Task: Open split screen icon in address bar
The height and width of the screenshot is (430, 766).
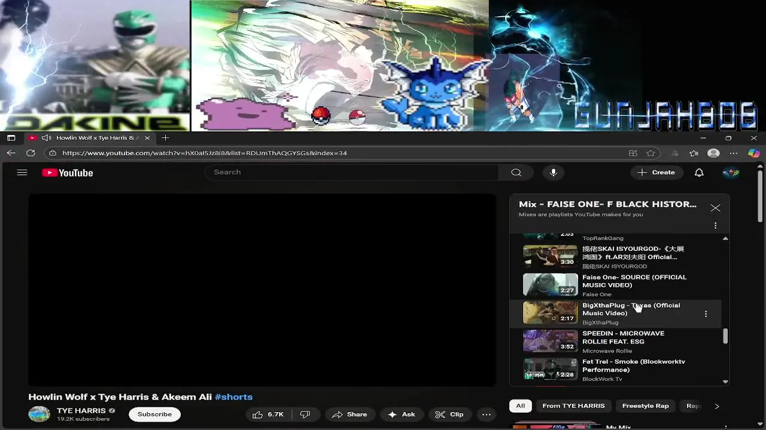Action: point(633,153)
